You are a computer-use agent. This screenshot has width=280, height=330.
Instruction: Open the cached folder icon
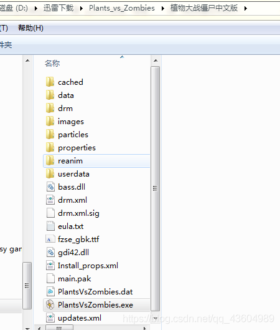(50, 82)
